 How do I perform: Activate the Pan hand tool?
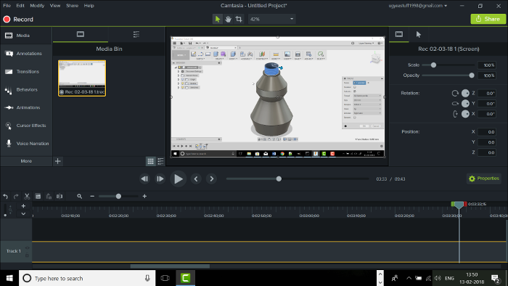[228, 19]
